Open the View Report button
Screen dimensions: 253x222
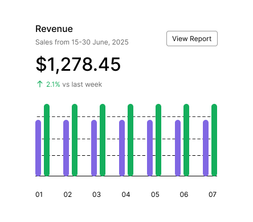point(192,39)
